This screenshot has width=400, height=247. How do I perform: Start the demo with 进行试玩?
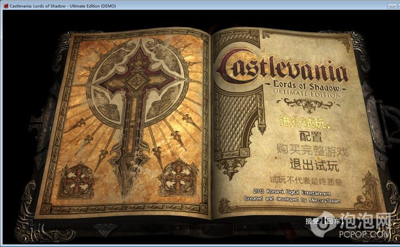pos(305,122)
